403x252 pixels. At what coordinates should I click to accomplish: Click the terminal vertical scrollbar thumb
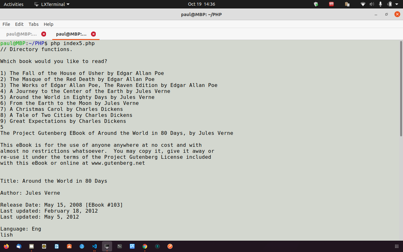401,89
